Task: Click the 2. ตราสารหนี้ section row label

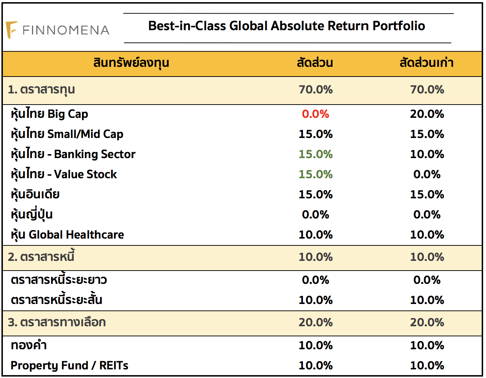Action: 41,257
